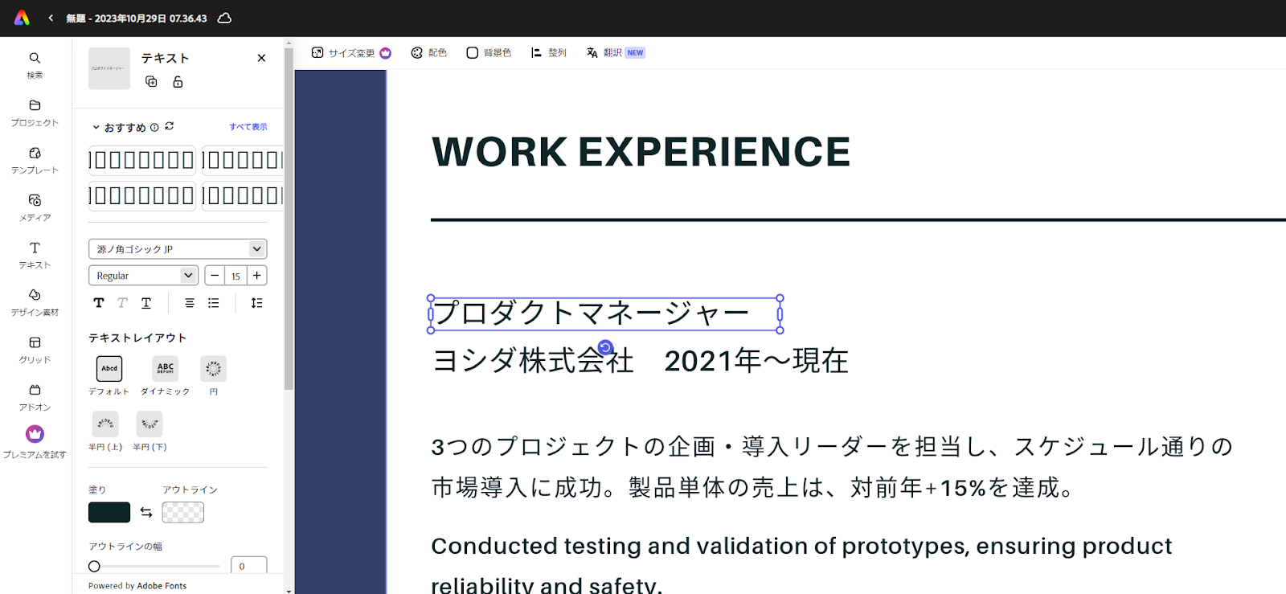
Task: Decrease the font size with minus
Action: point(215,276)
